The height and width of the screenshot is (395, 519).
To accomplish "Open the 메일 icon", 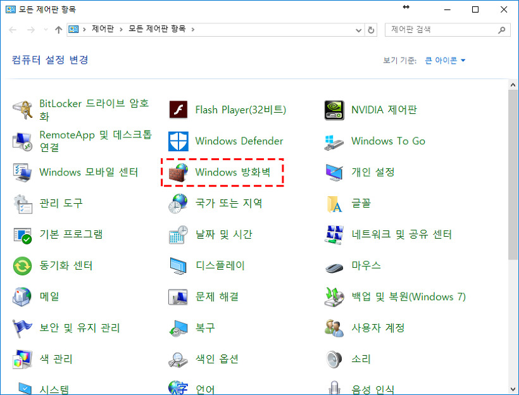I will (23, 297).
